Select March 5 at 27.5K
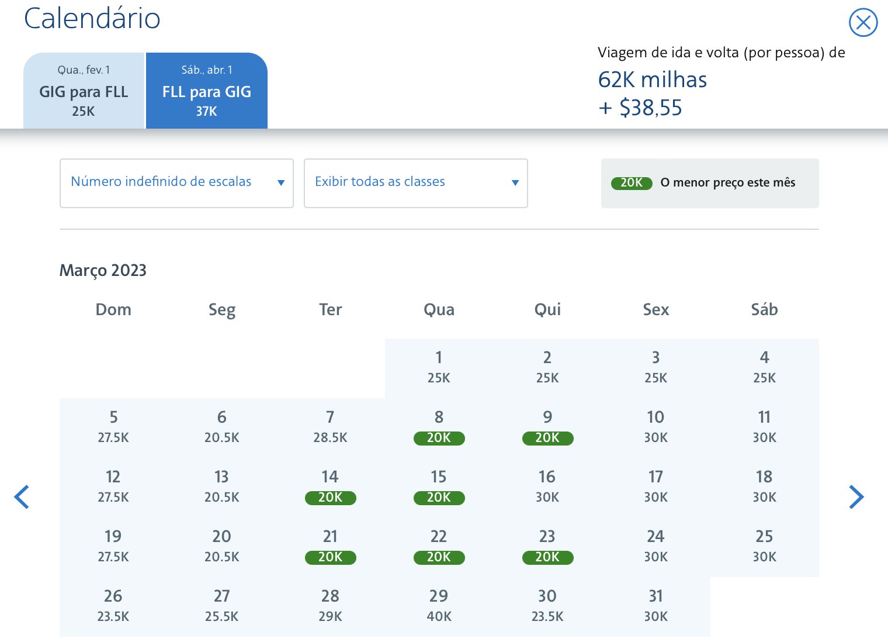The width and height of the screenshot is (888, 642). click(x=113, y=428)
